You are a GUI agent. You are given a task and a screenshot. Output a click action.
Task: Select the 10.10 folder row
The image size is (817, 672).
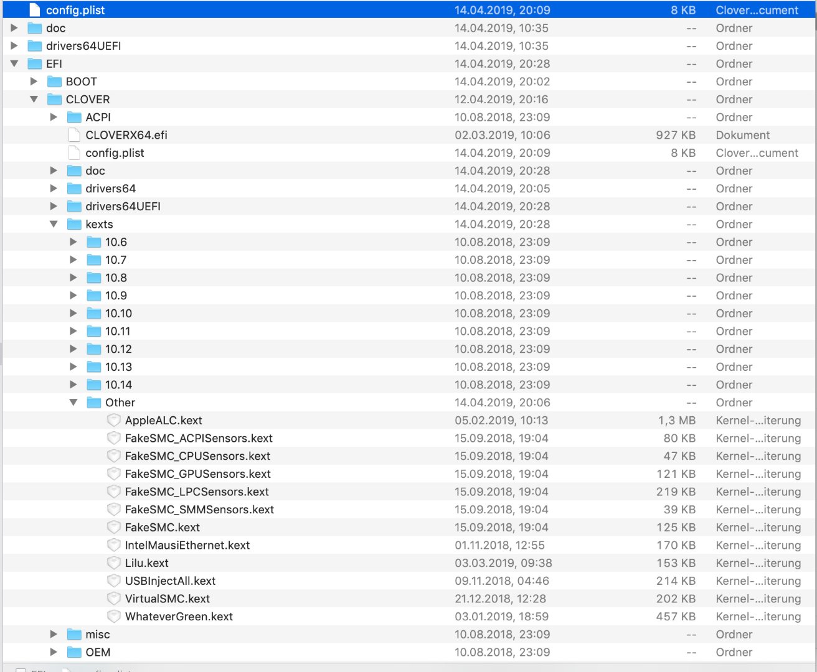[x=408, y=314]
